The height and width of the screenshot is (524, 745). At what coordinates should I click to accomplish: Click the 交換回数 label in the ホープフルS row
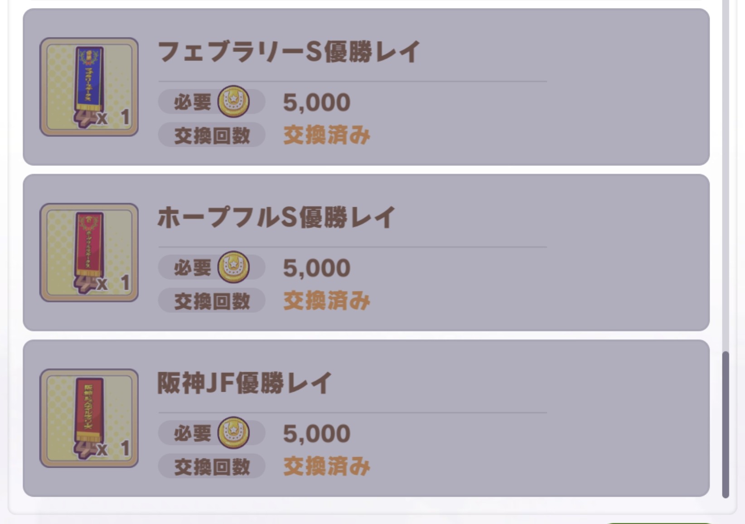(212, 301)
